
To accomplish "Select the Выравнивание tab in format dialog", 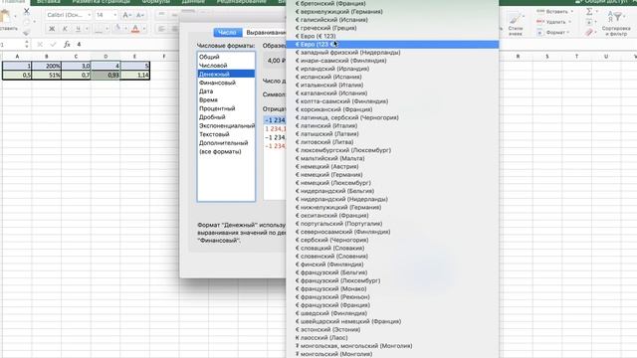I will click(266, 33).
